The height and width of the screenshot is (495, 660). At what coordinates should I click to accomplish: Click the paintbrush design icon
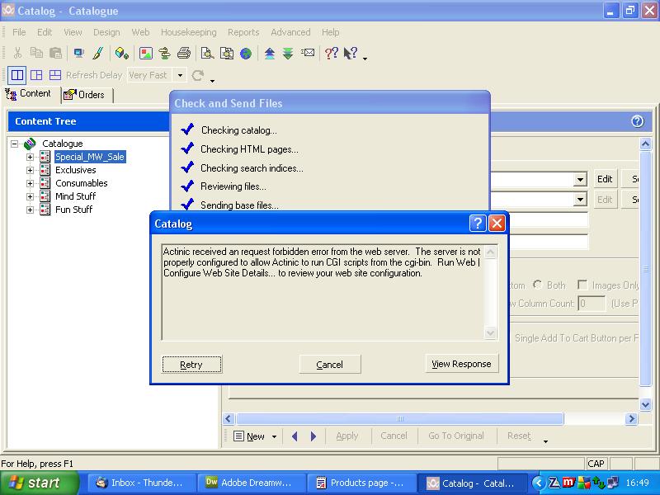(97, 54)
